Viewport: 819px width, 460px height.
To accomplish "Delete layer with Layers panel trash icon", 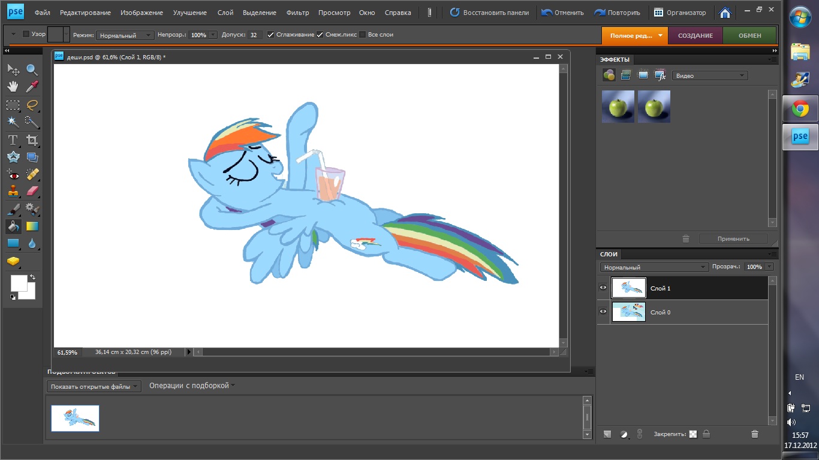I will coord(754,434).
